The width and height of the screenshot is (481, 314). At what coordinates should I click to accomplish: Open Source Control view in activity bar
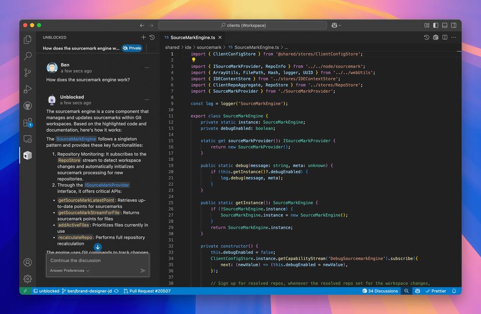click(28, 73)
